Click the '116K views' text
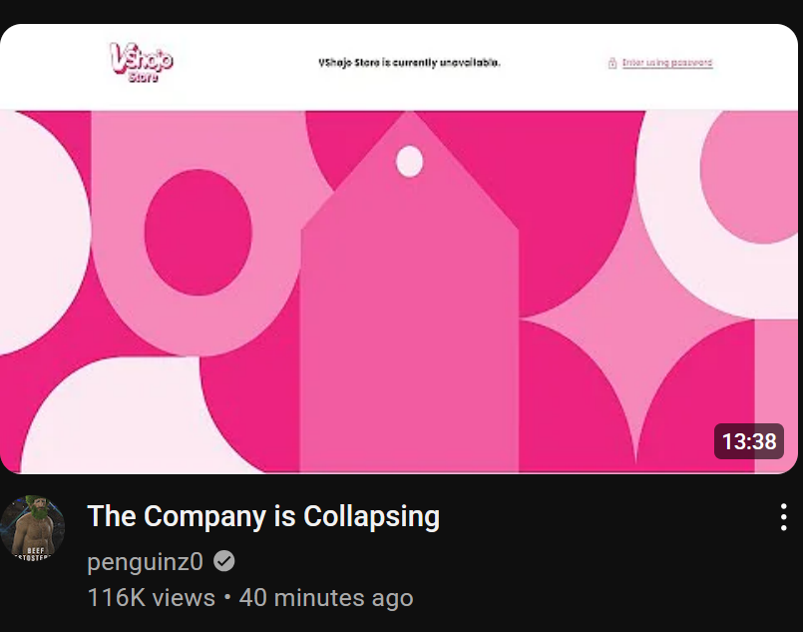The height and width of the screenshot is (632, 803). click(151, 598)
